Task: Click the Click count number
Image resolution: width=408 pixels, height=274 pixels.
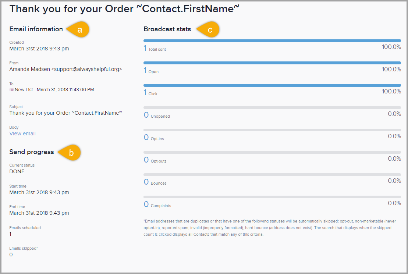Action: 145,93
